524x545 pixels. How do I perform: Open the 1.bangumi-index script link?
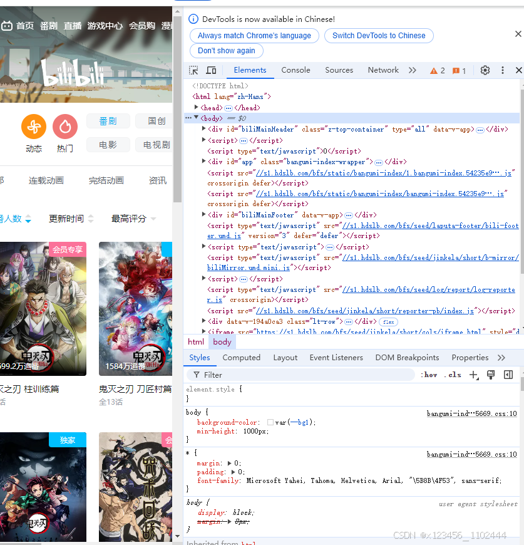[x=383, y=173]
